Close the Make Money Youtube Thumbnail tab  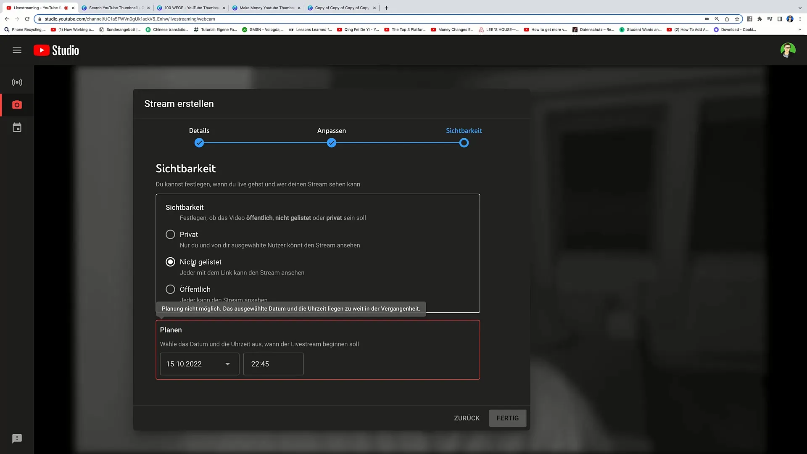point(299,8)
